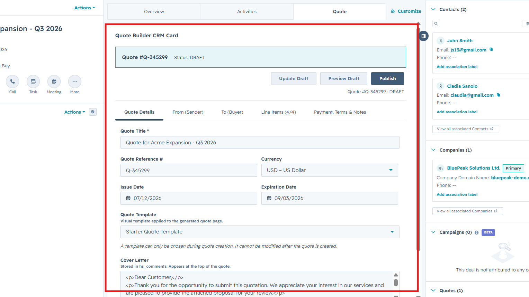This screenshot has height=297, width=529.
Task: Click Cladia Sanolo's contact avatar icon
Action: [440, 86]
